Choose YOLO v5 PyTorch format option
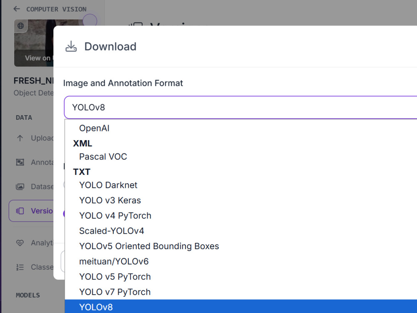 [x=241, y=277]
